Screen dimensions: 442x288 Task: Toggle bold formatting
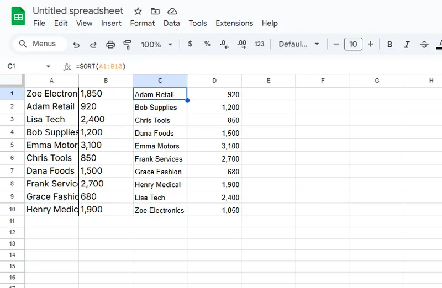[390, 44]
